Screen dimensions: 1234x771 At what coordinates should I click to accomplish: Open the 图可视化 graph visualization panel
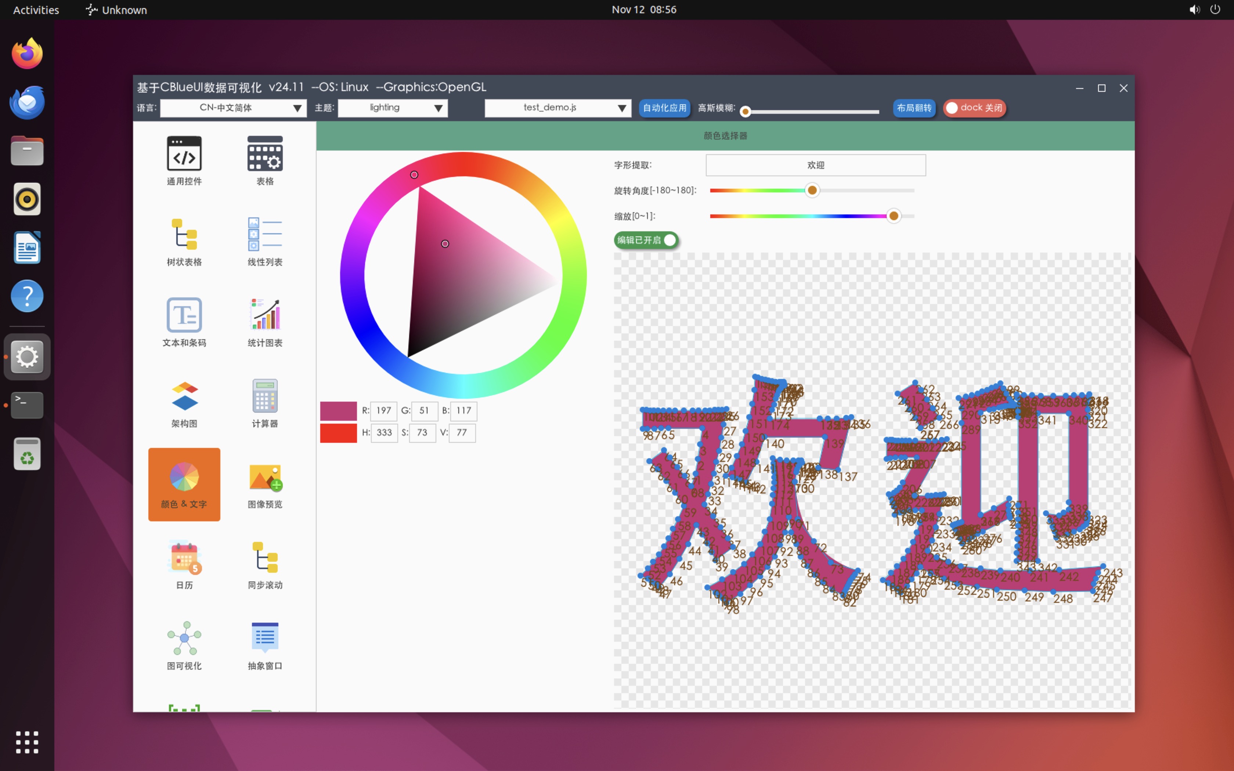pos(184,645)
